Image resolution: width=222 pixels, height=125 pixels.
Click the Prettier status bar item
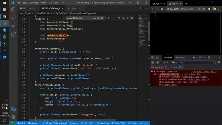(132, 123)
